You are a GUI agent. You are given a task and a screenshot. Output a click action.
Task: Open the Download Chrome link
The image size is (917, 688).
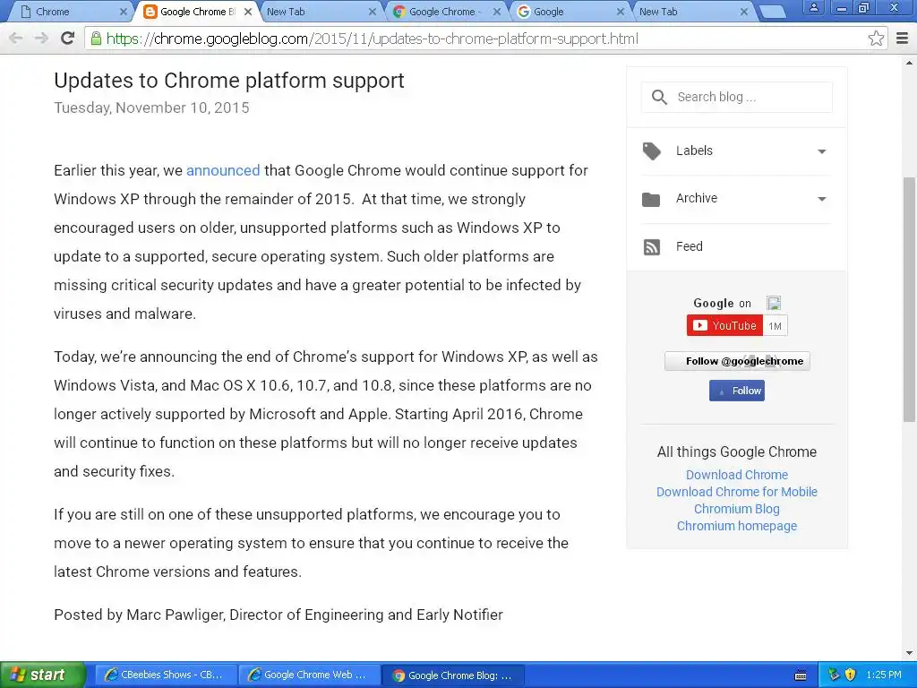tap(737, 475)
